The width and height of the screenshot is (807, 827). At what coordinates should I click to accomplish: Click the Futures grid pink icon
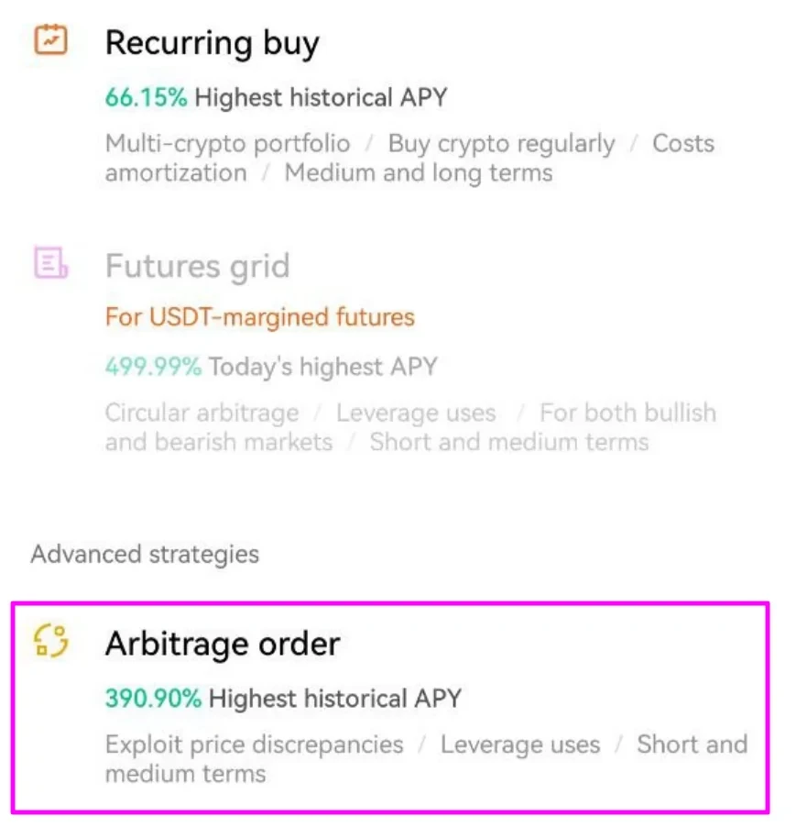click(50, 263)
